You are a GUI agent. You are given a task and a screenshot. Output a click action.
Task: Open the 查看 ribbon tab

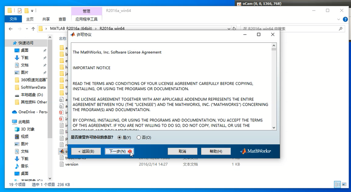62,19
